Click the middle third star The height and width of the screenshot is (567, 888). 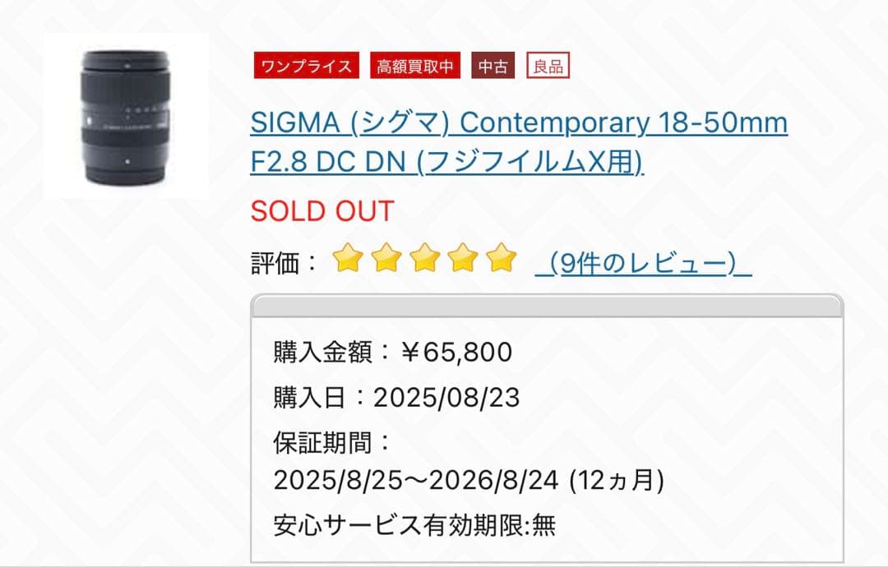[425, 257]
